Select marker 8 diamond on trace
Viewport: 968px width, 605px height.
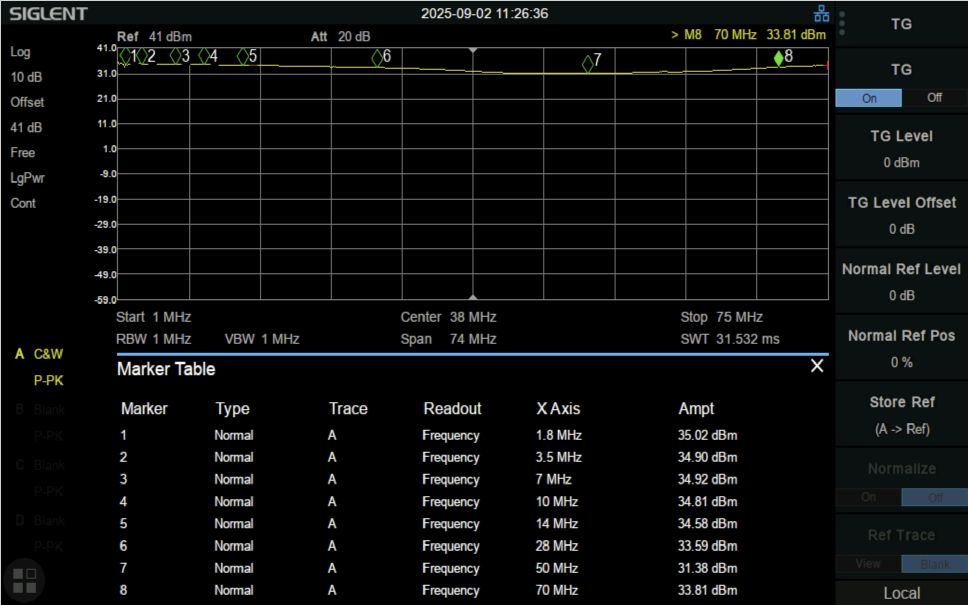tap(779, 58)
